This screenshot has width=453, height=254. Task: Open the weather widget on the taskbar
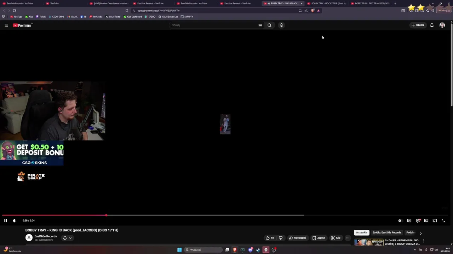[12, 250]
